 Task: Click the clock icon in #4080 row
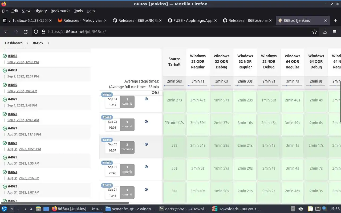coord(146,167)
